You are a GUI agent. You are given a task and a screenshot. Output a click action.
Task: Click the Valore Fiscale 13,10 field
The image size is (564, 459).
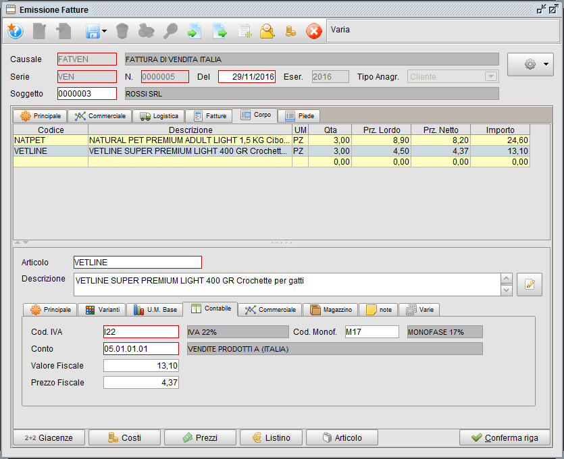[x=141, y=366]
